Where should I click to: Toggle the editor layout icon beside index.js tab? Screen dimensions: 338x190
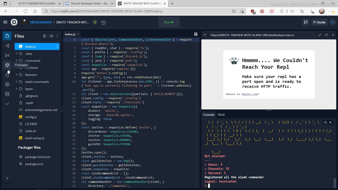(196, 34)
